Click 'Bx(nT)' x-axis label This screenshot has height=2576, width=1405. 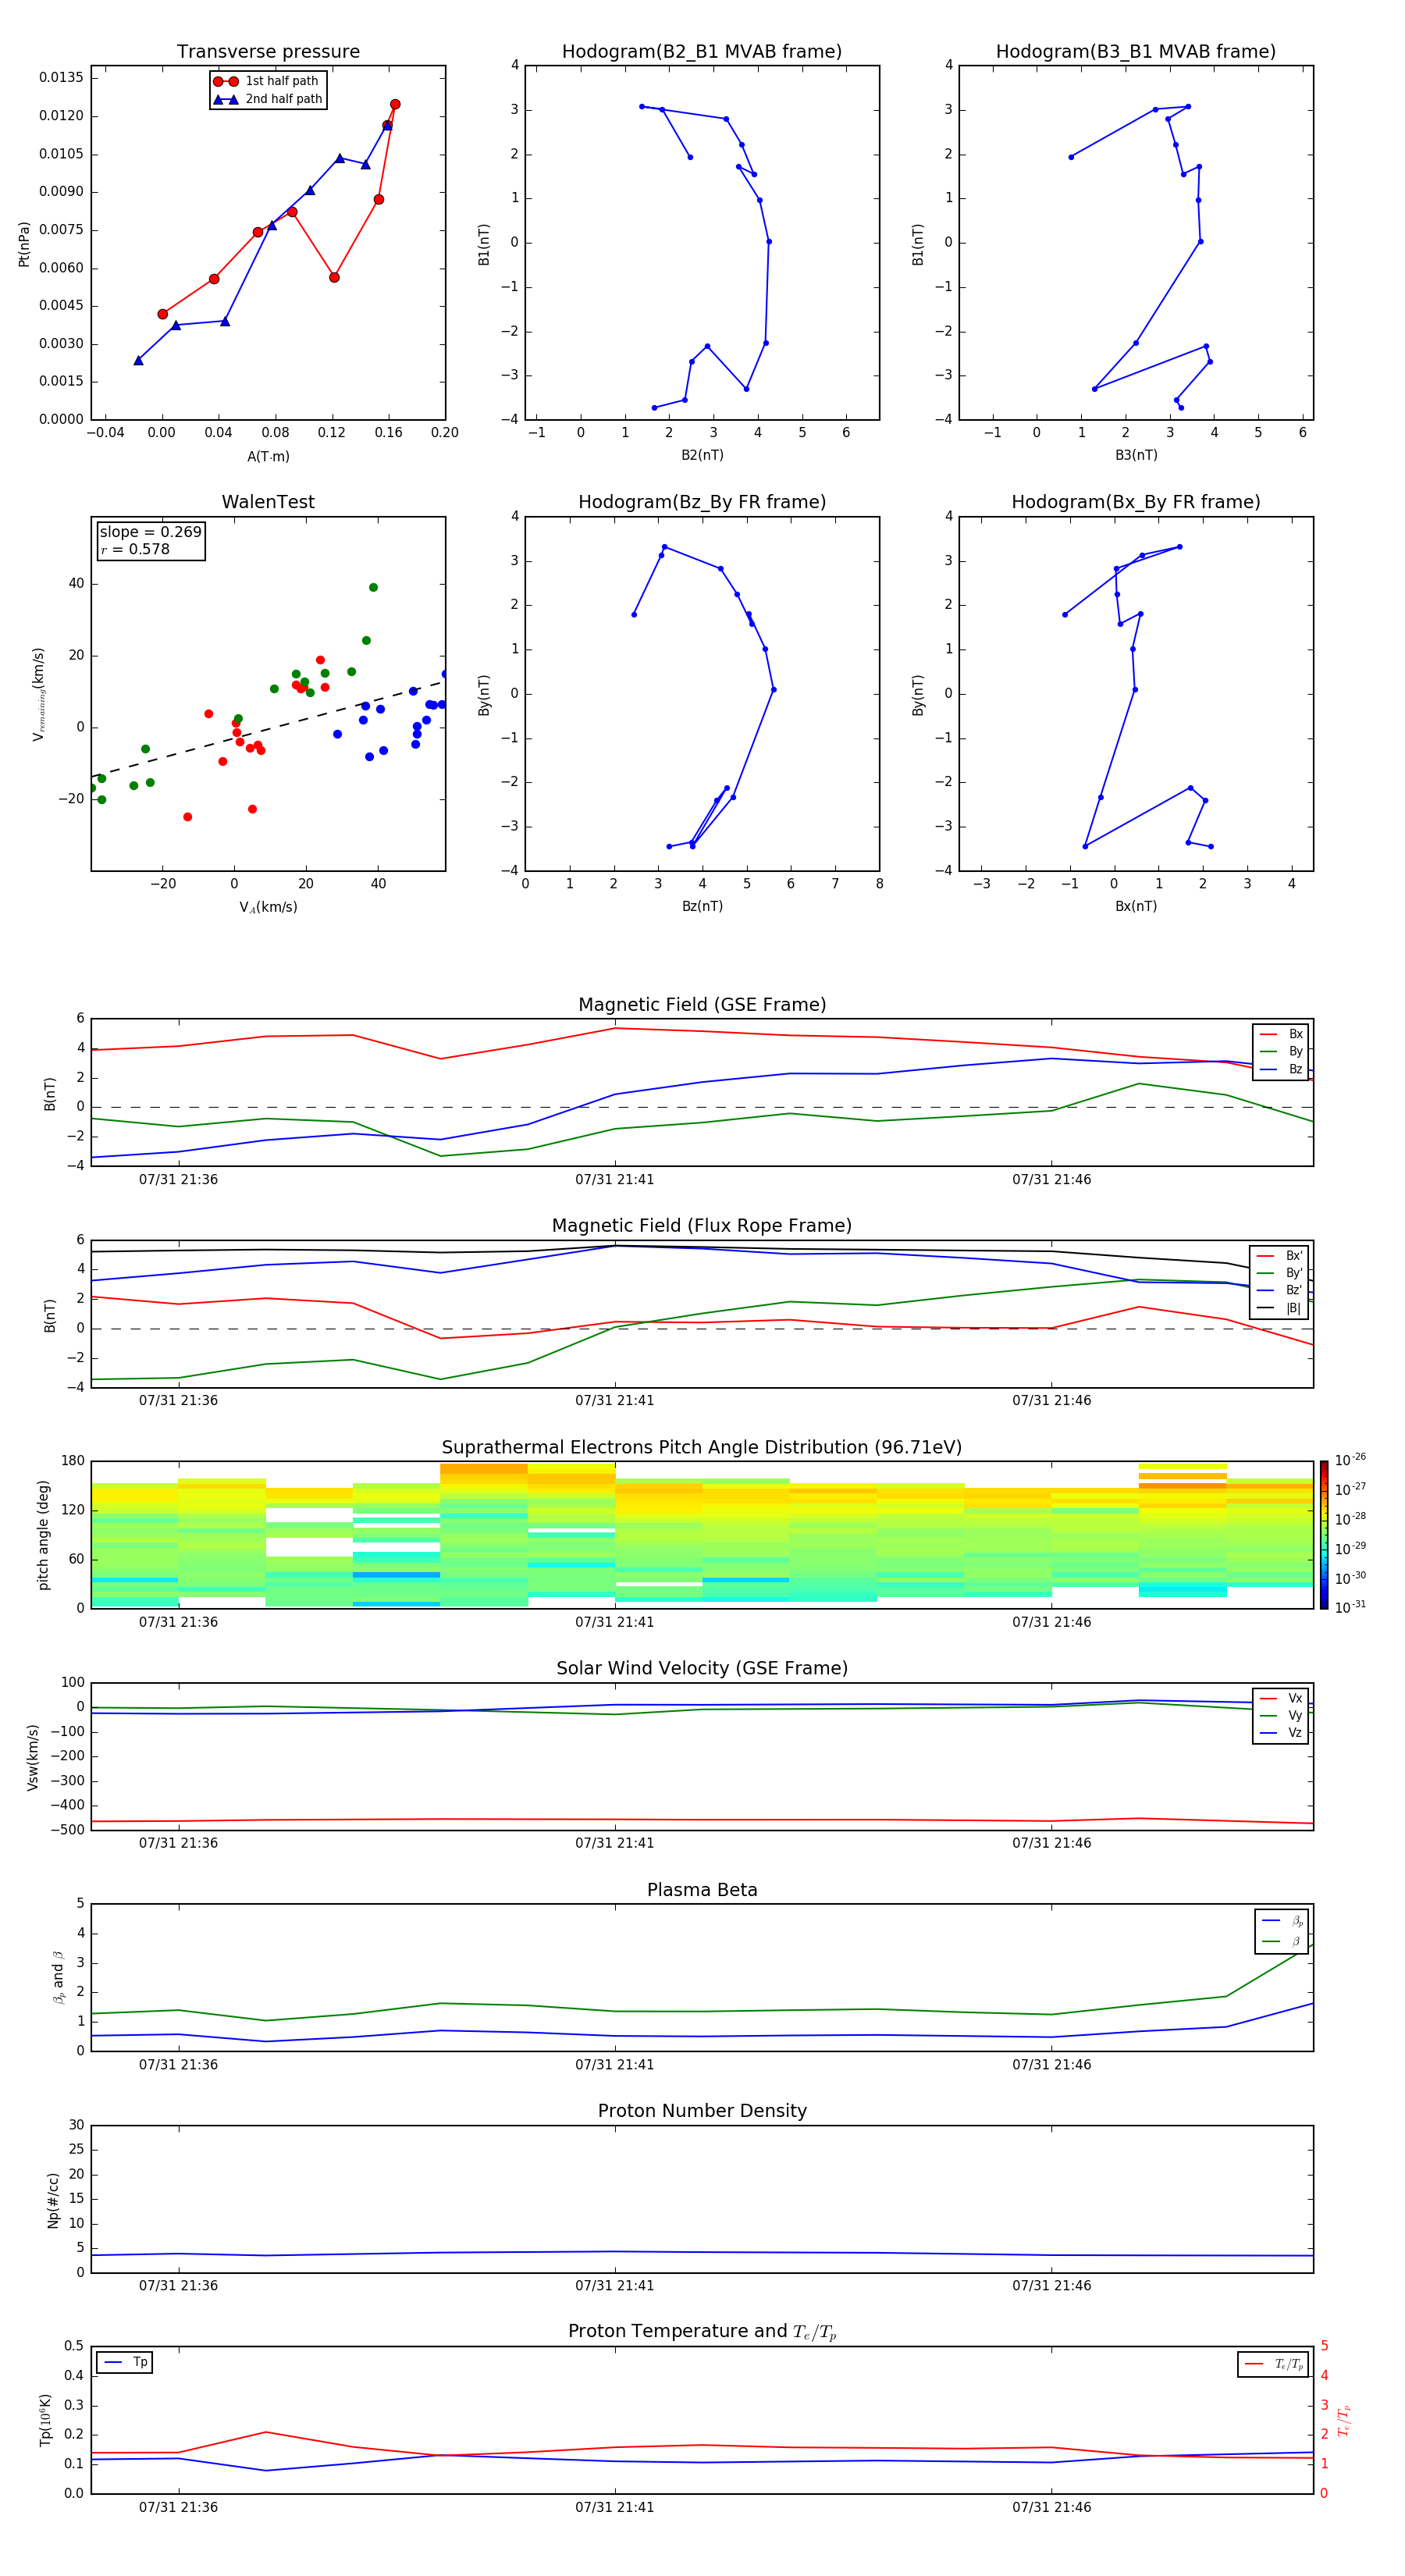click(x=1136, y=906)
